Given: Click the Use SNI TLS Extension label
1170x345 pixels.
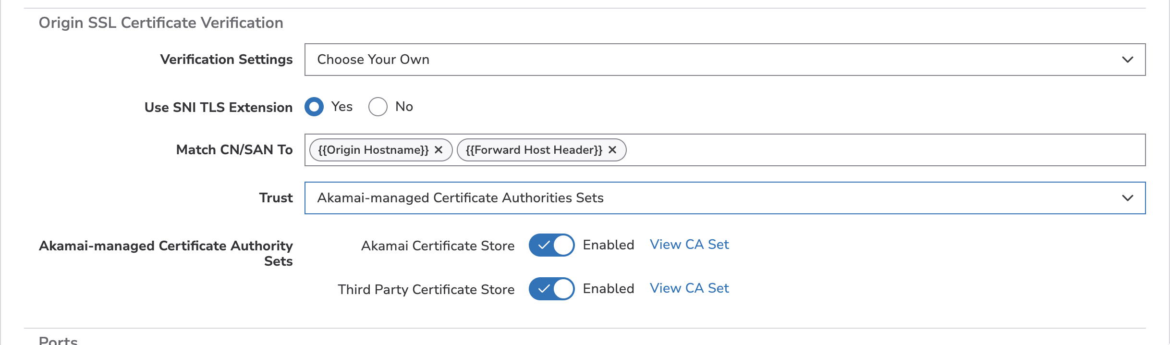Looking at the screenshot, I should click(x=219, y=107).
